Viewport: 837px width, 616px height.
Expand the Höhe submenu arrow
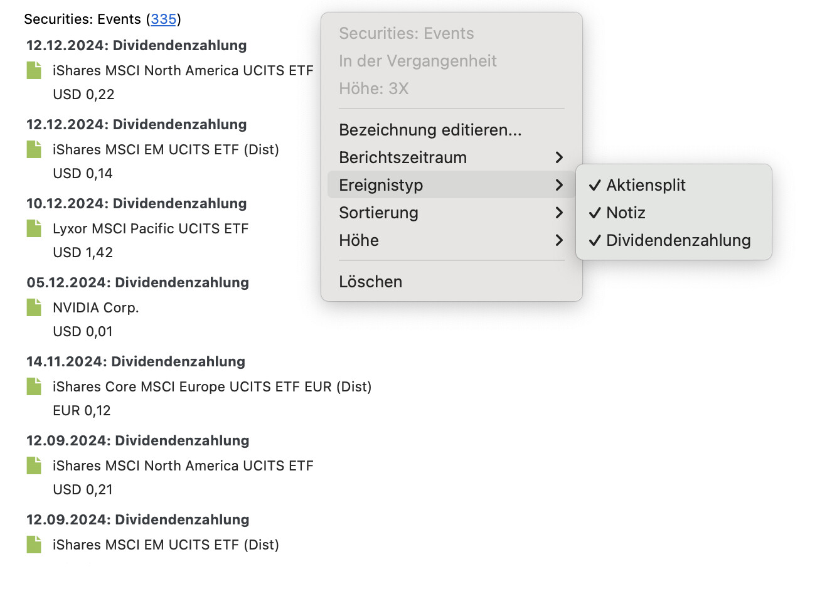point(559,240)
